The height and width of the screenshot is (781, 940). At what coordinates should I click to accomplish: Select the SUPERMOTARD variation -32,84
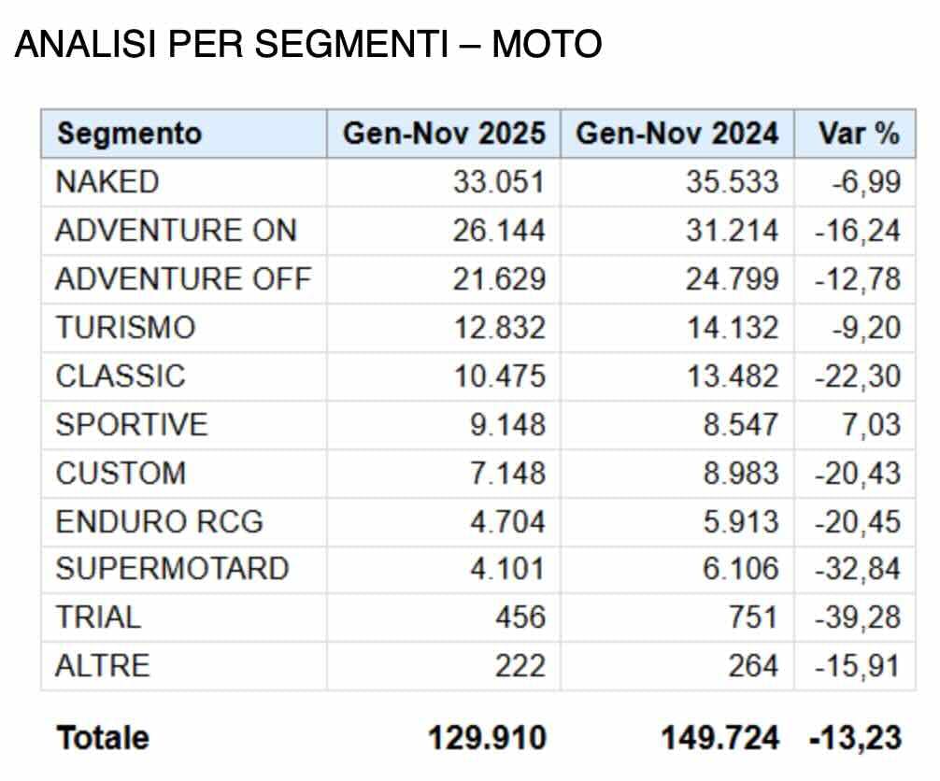click(x=858, y=569)
